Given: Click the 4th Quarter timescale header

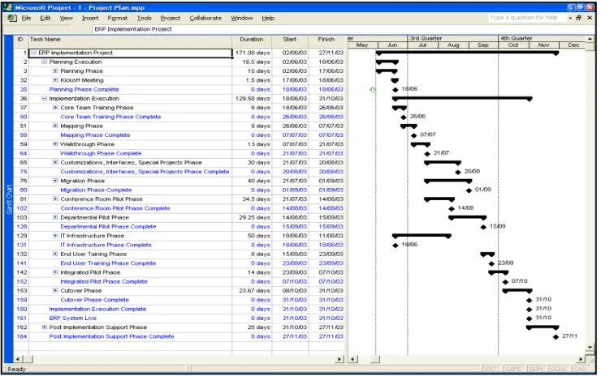Looking at the screenshot, I should coord(542,38).
